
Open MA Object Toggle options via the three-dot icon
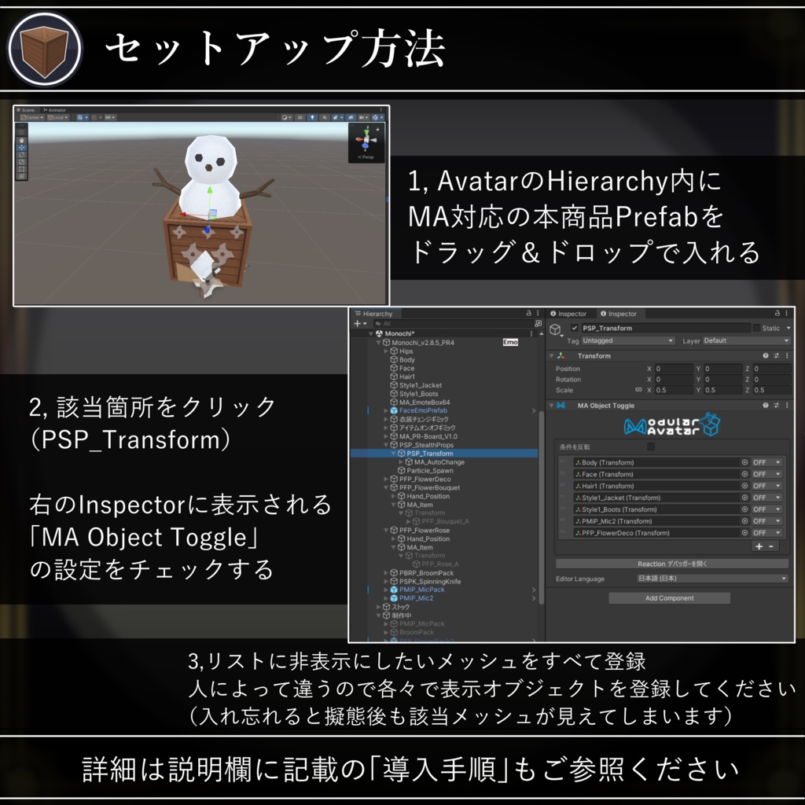pos(786,406)
